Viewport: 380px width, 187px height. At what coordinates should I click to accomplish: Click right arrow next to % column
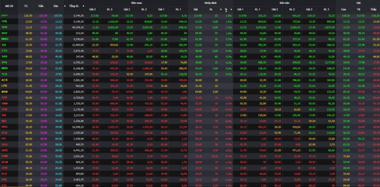pos(231,9)
